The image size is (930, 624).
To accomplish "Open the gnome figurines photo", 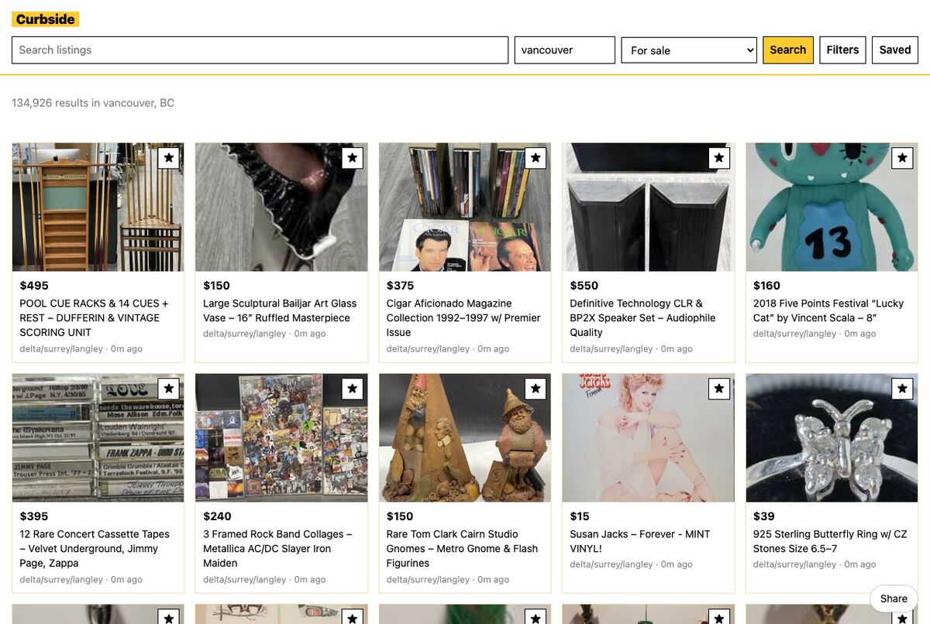I will [465, 437].
